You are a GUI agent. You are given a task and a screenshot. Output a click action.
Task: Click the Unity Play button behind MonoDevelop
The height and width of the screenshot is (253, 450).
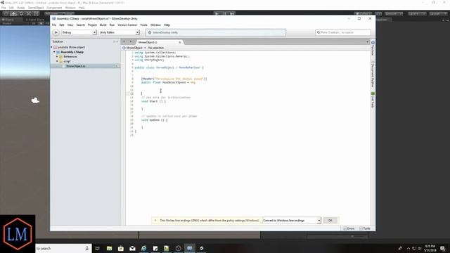coord(217,13)
